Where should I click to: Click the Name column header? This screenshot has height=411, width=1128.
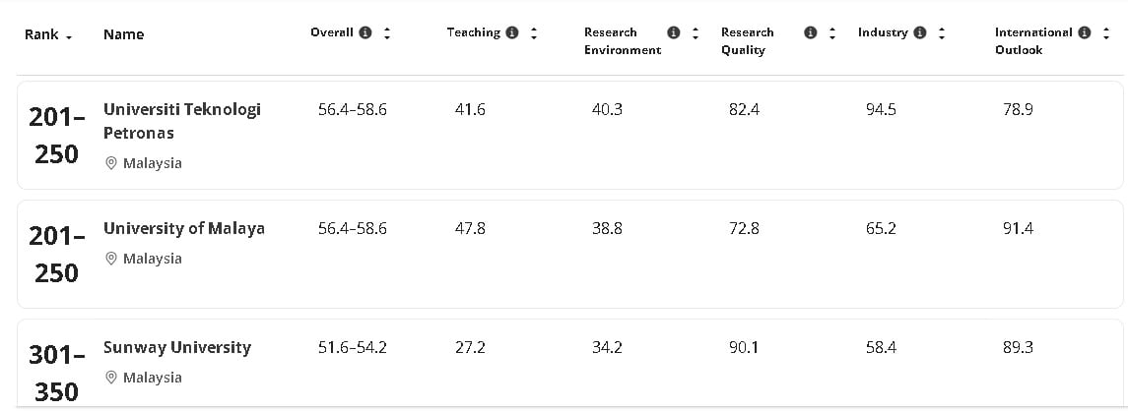coord(123,34)
